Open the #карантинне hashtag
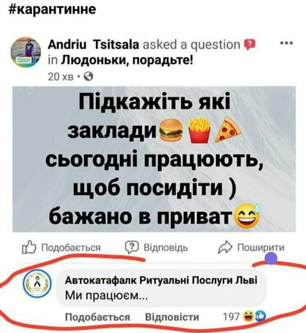 coord(53,10)
